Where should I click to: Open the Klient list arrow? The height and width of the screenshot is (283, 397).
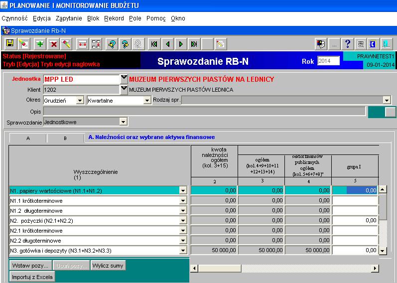coord(124,90)
